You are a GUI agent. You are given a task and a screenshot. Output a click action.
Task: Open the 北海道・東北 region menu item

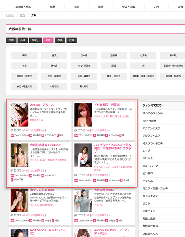coord(23,7)
